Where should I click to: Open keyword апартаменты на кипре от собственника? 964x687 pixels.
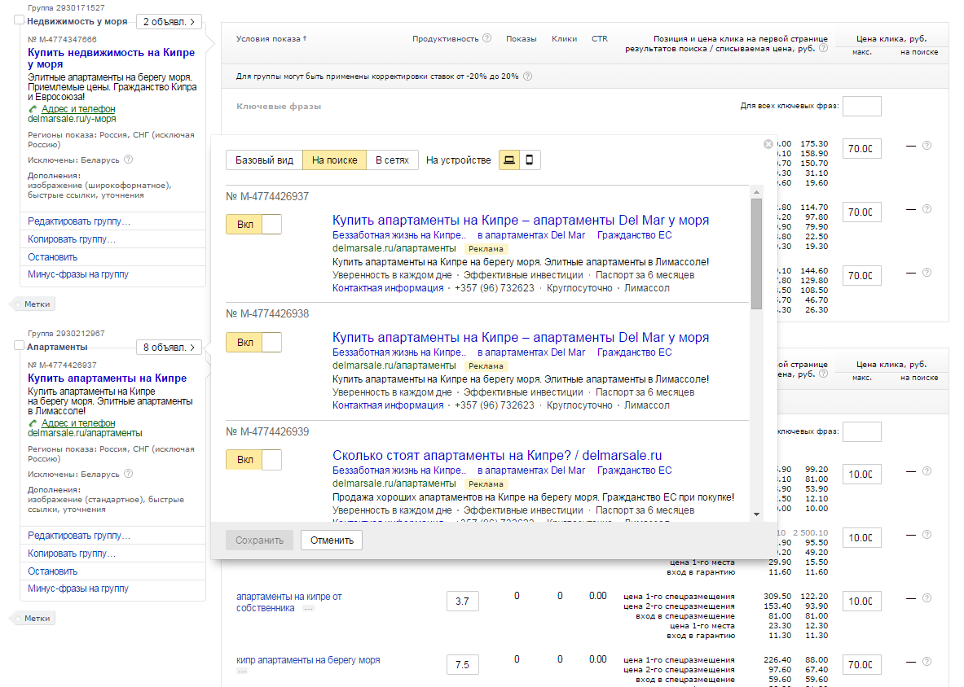[289, 602]
